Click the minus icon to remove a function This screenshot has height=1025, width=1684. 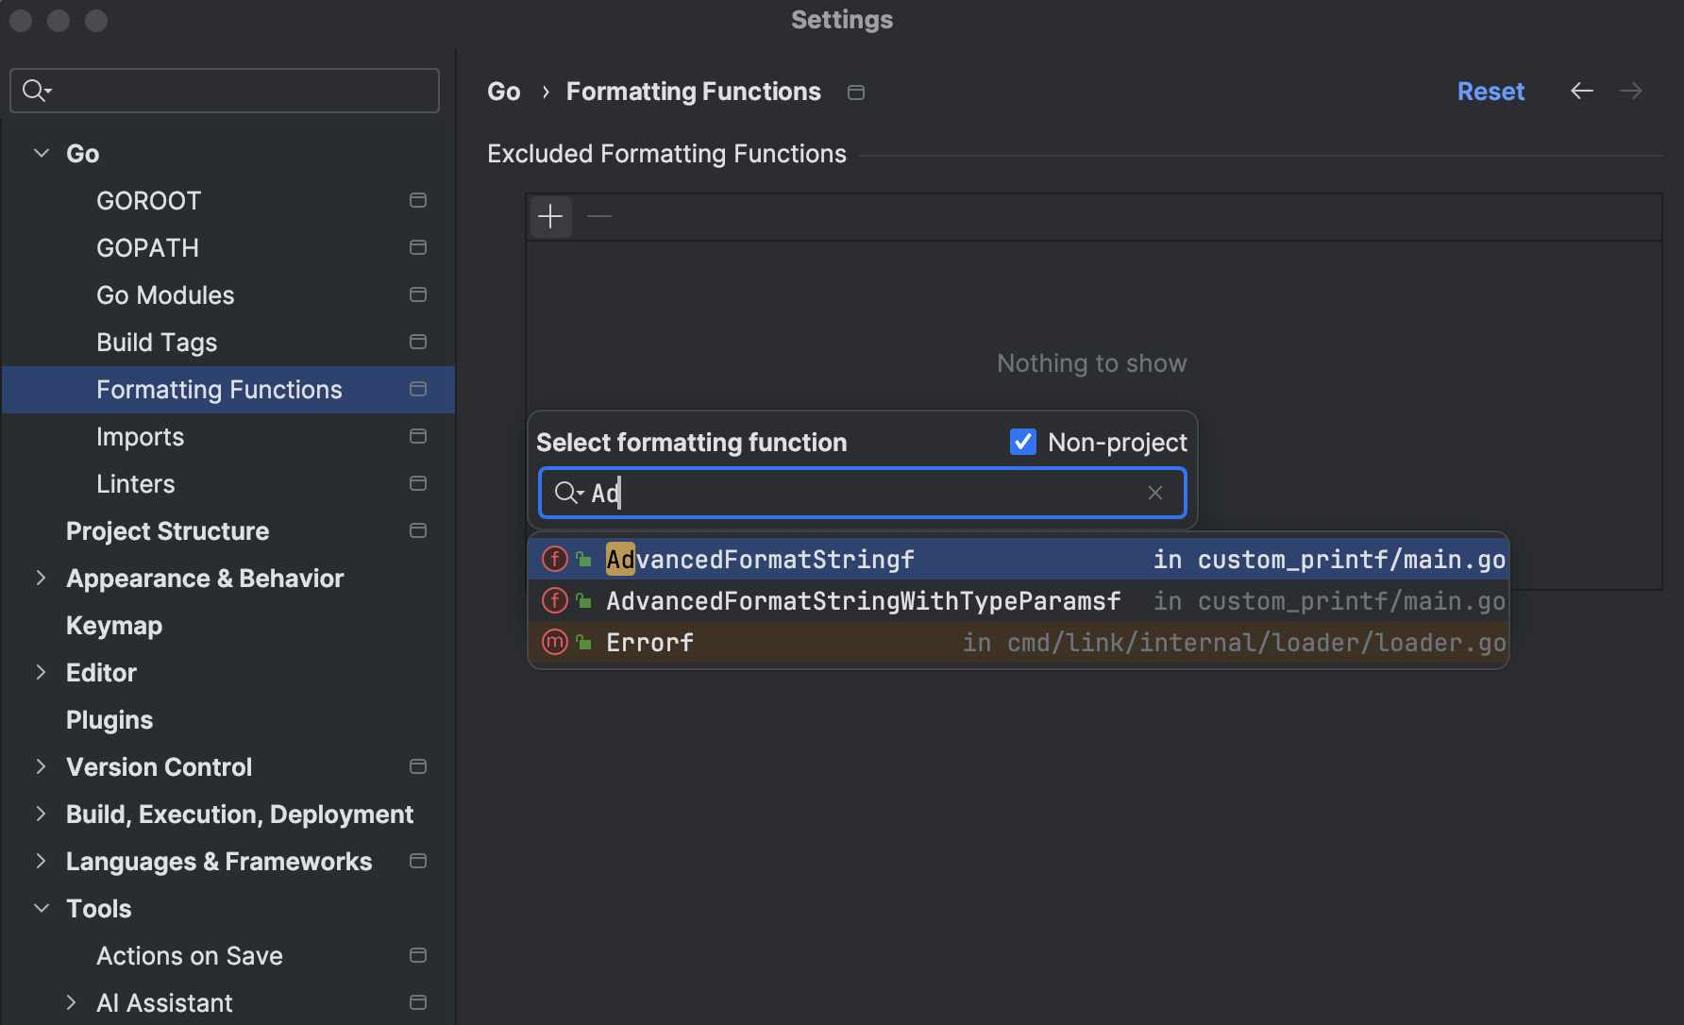tap(599, 216)
